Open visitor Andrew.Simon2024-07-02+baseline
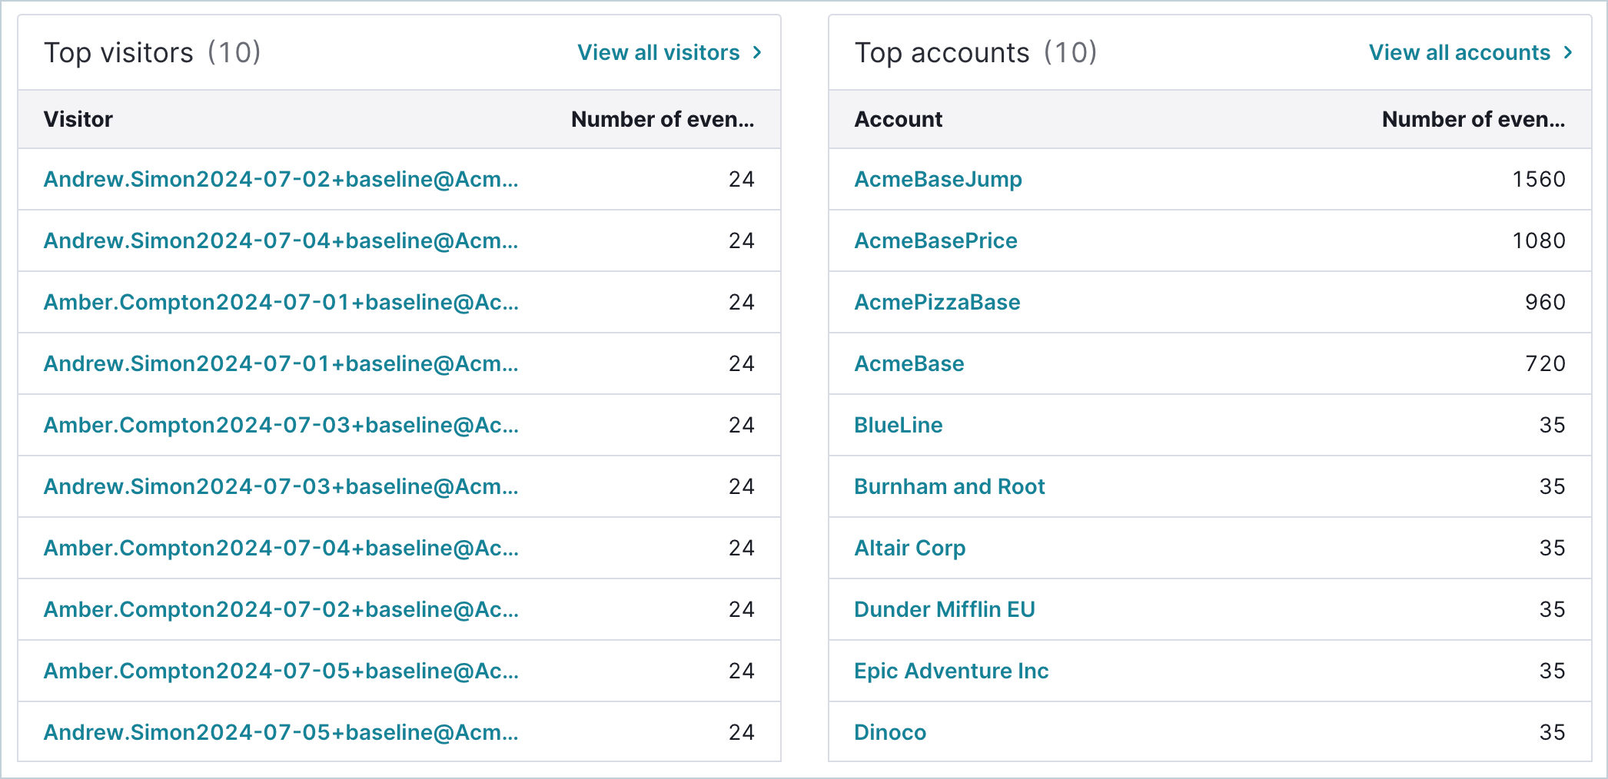 (281, 179)
